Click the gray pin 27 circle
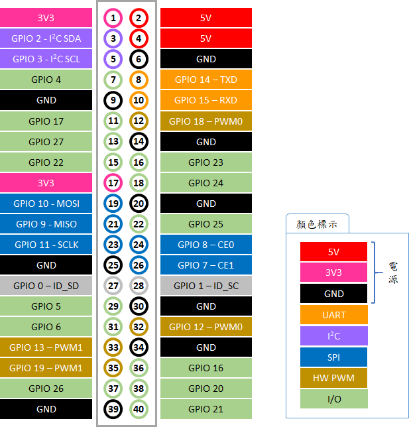The height and width of the screenshot is (427, 409). pyautogui.click(x=113, y=286)
